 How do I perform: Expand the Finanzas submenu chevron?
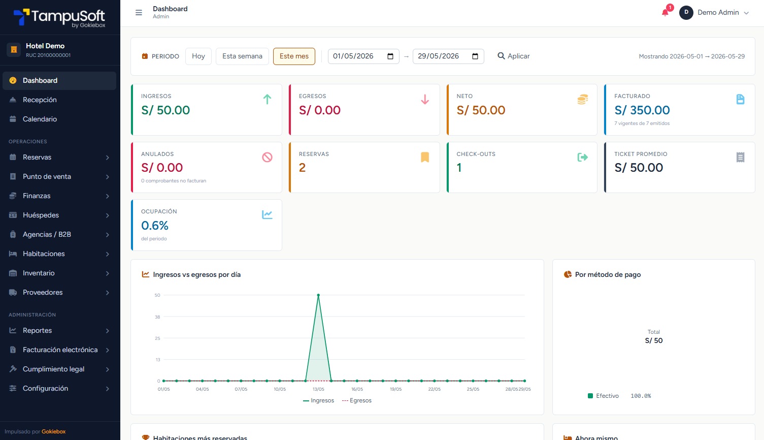coord(108,196)
